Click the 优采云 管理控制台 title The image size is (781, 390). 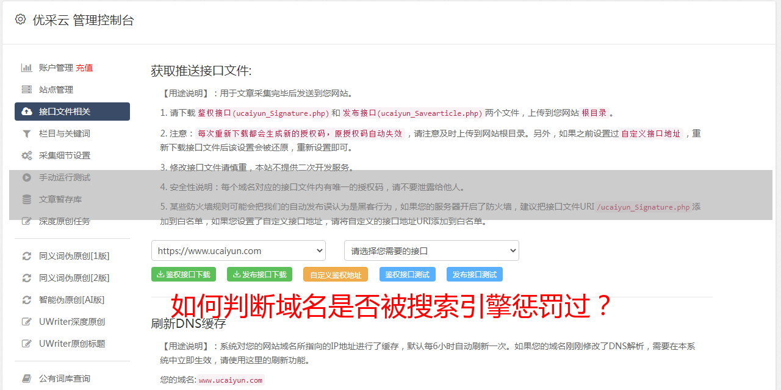click(x=83, y=20)
